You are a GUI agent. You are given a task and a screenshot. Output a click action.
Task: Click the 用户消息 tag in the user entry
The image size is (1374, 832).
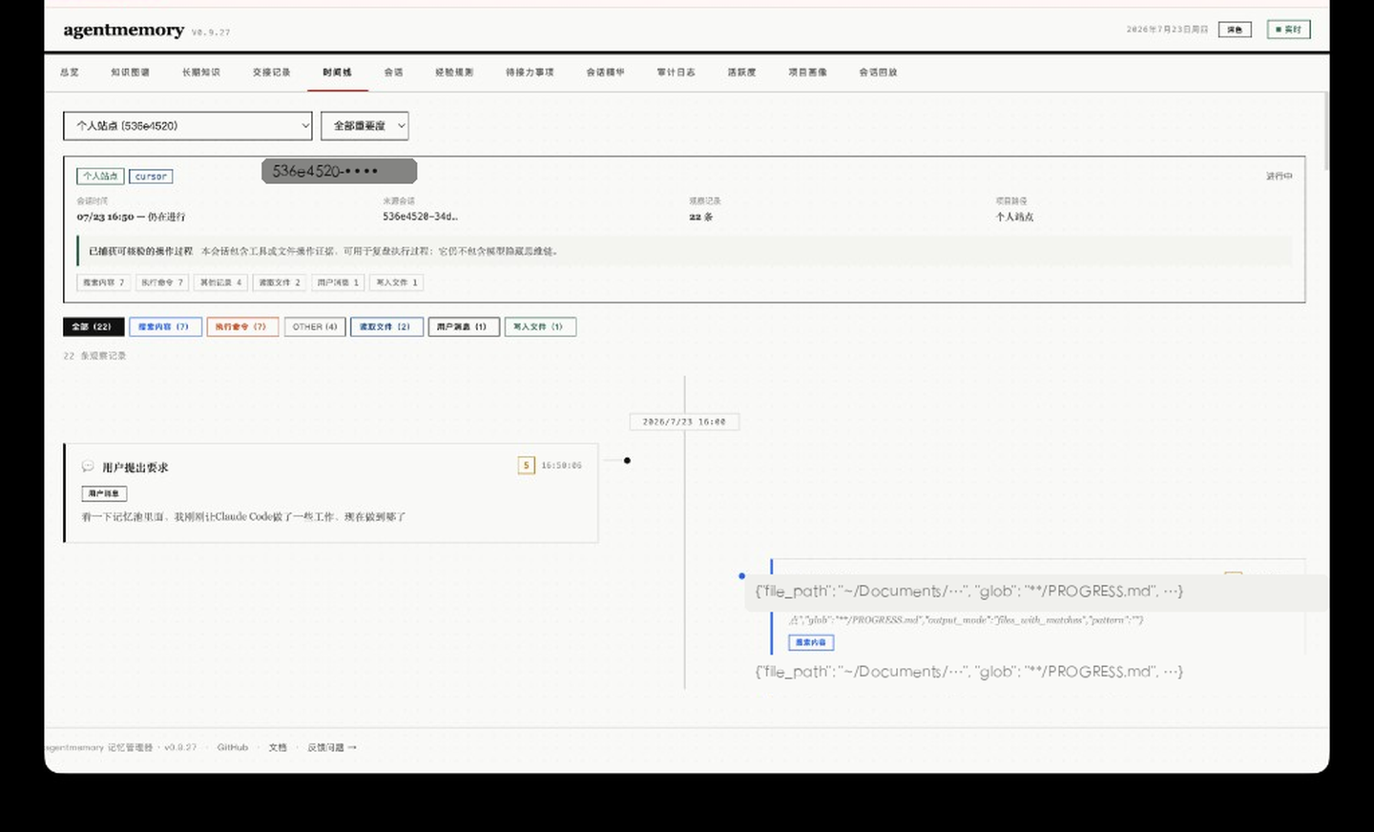104,493
